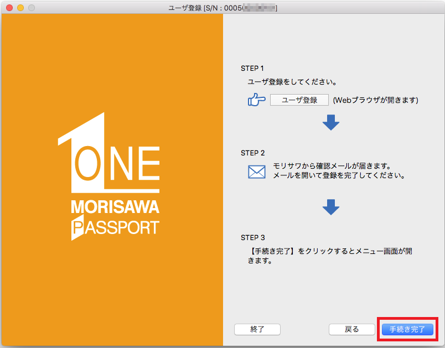Click the grayed-out zoom button in title bar

(31, 8)
